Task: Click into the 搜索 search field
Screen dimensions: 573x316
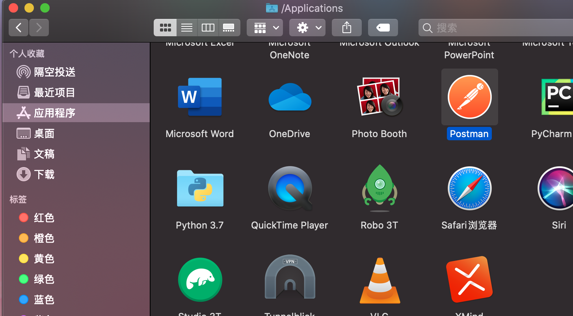Action: [x=496, y=28]
